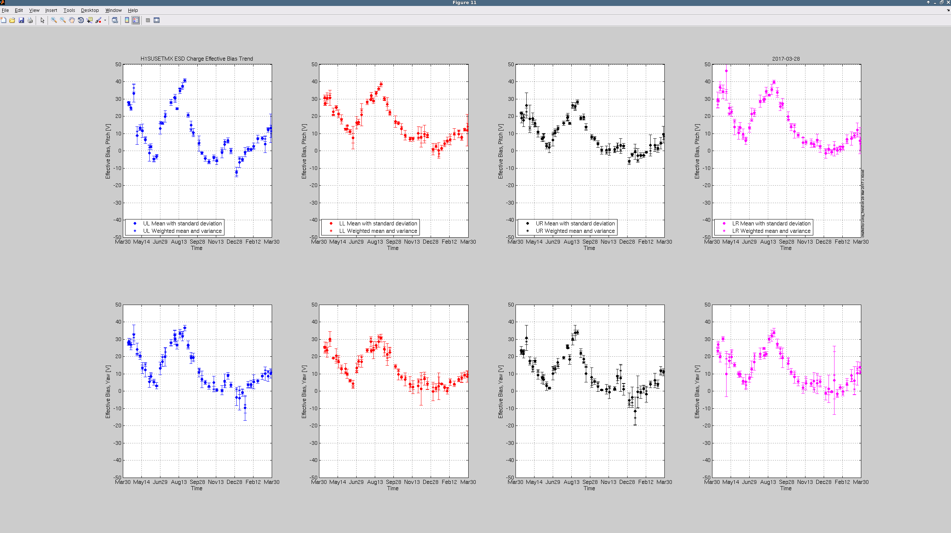Click the black UR legend marker dot
Screen dimensions: 951x533
pyautogui.click(x=527, y=224)
